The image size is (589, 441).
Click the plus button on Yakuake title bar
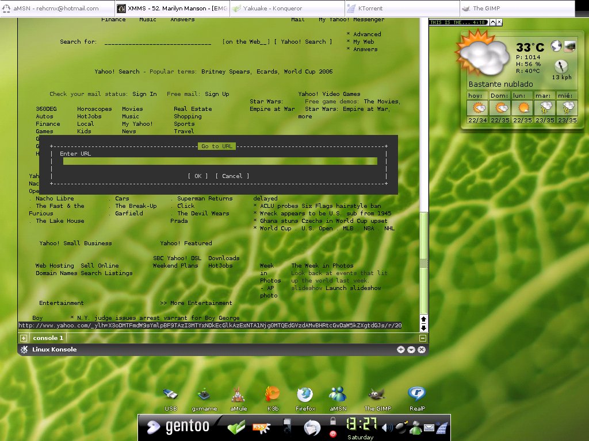tap(401, 350)
